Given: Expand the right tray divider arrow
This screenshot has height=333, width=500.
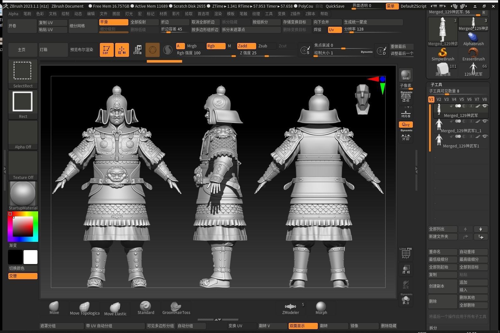Looking at the screenshot, I should tap(416, 170).
